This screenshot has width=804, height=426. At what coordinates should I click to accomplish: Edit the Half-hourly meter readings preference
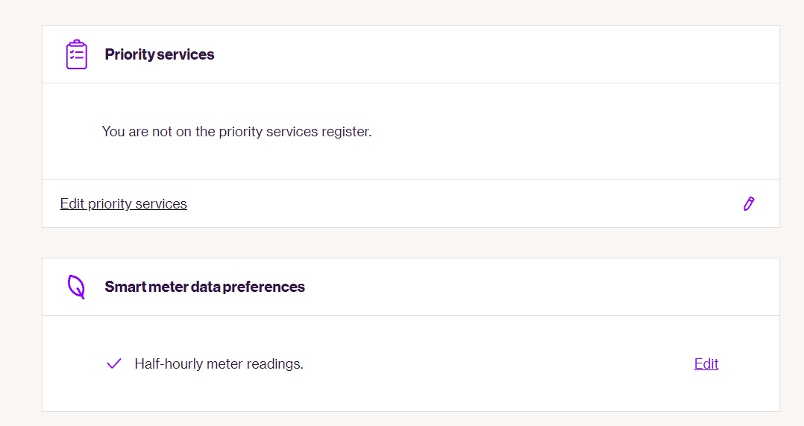706,363
